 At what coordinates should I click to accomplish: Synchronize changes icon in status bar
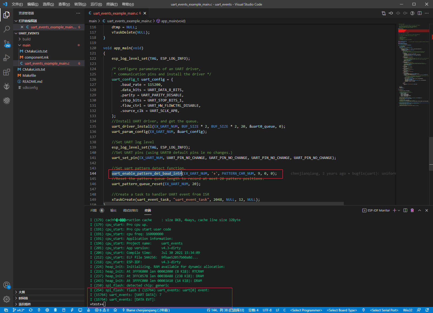tap(31, 310)
